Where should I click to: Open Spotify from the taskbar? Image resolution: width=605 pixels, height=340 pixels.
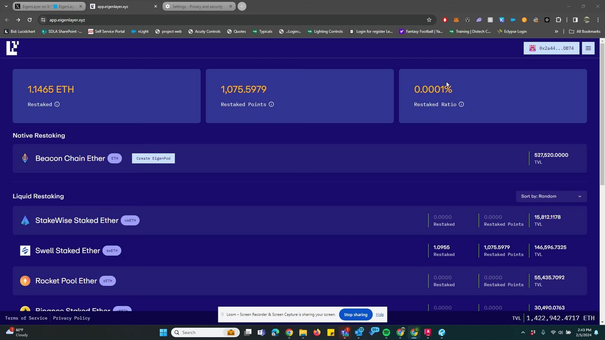click(386, 332)
